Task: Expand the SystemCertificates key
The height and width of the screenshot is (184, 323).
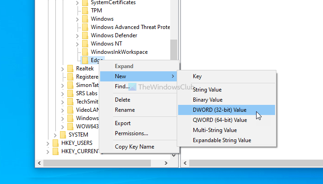Action: [x=78, y=3]
